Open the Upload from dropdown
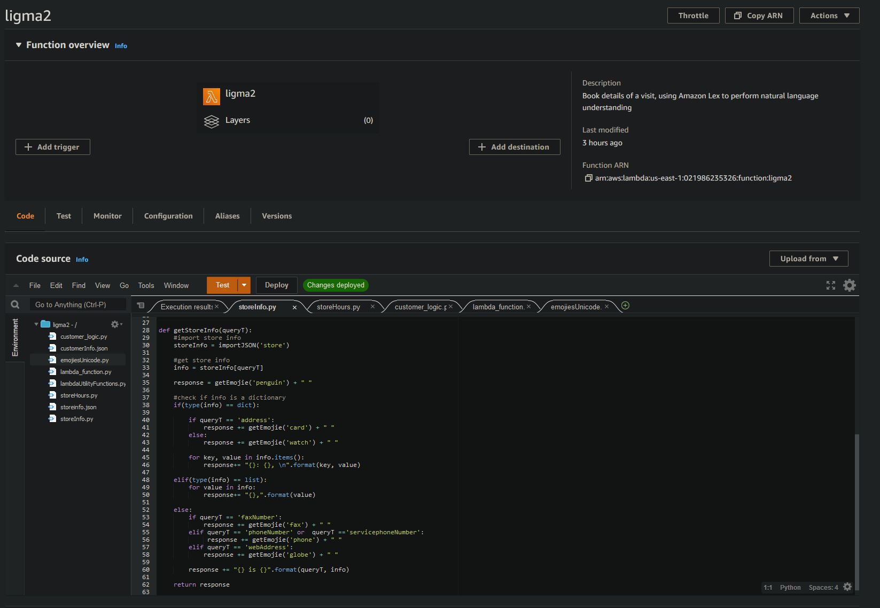 [x=808, y=259]
